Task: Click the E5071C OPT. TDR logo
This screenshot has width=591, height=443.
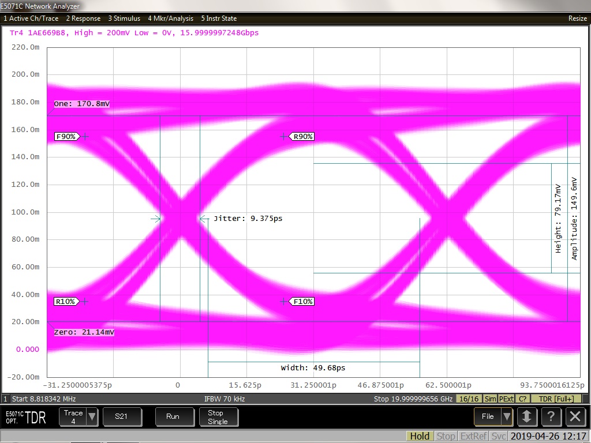Action: (x=26, y=417)
